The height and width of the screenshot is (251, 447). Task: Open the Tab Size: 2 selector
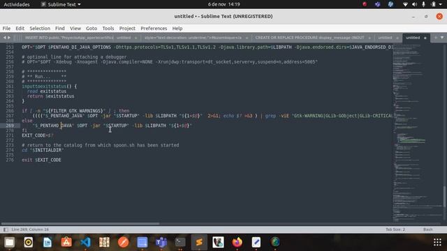pos(395,229)
